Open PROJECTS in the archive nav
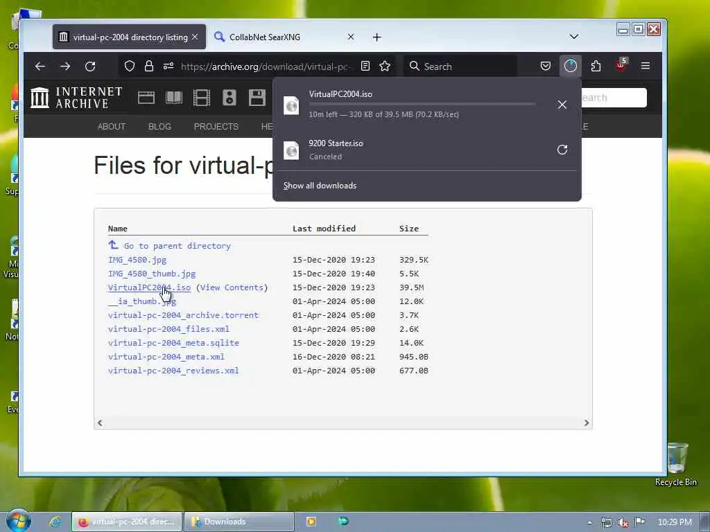Viewport: 710px width, 532px height. coord(216,127)
